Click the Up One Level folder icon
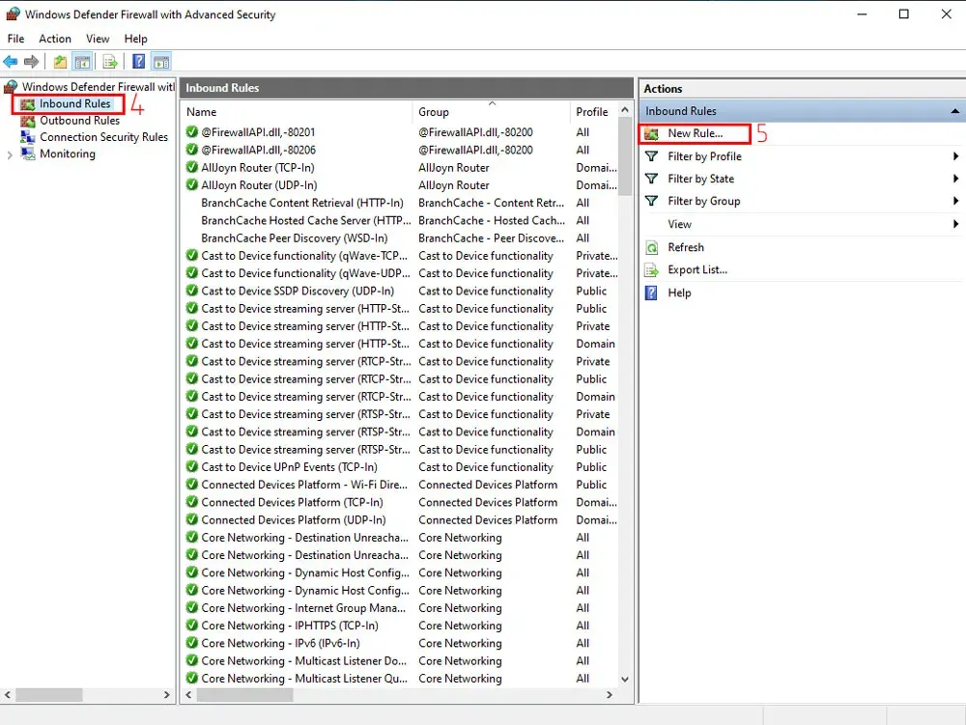 60,62
